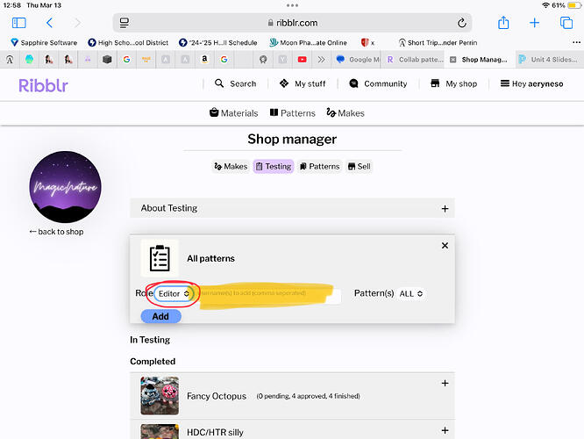This screenshot has width=584, height=439.
Task: Show the tab overview
Action: 566,23
